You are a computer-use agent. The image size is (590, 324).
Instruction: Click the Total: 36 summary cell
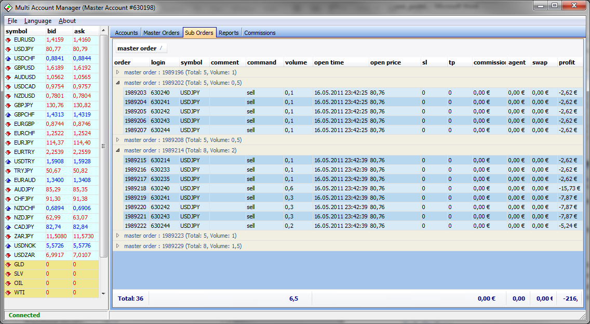tap(130, 299)
